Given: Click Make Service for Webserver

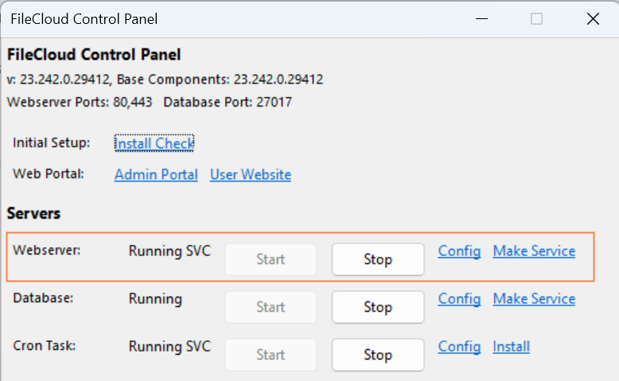Looking at the screenshot, I should coord(534,251).
